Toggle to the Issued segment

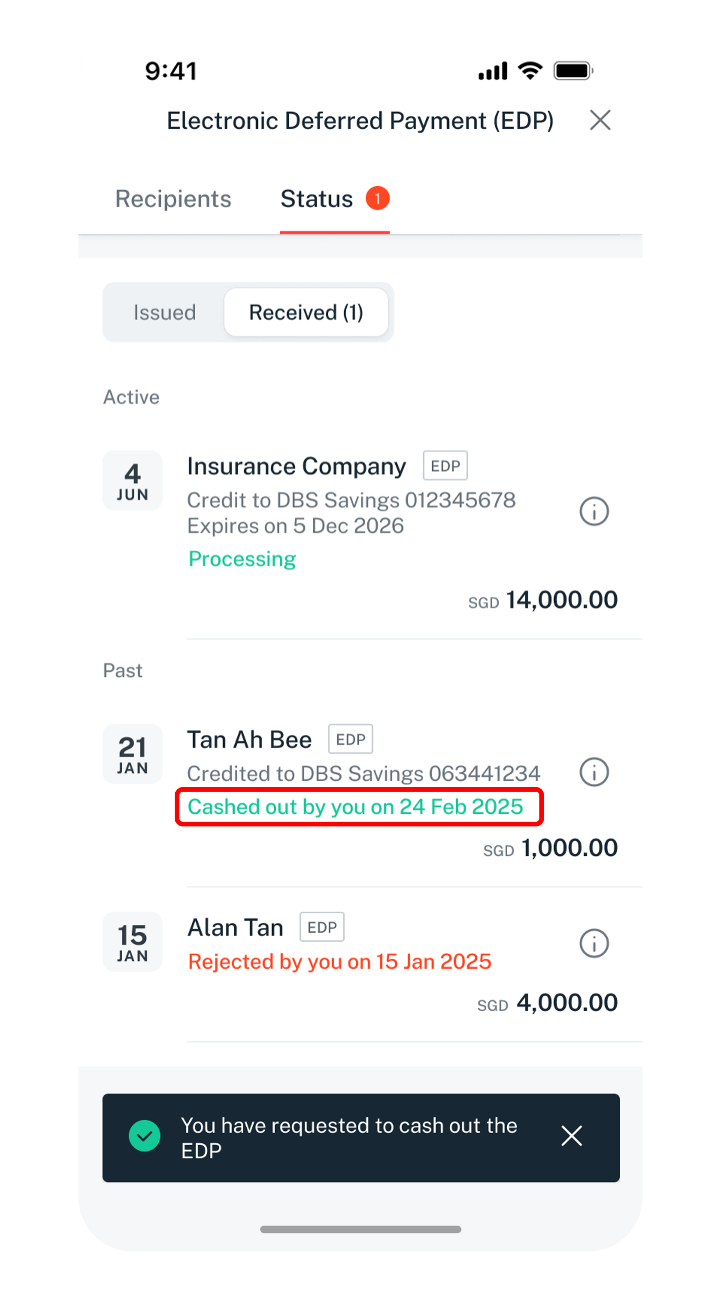[x=164, y=312]
